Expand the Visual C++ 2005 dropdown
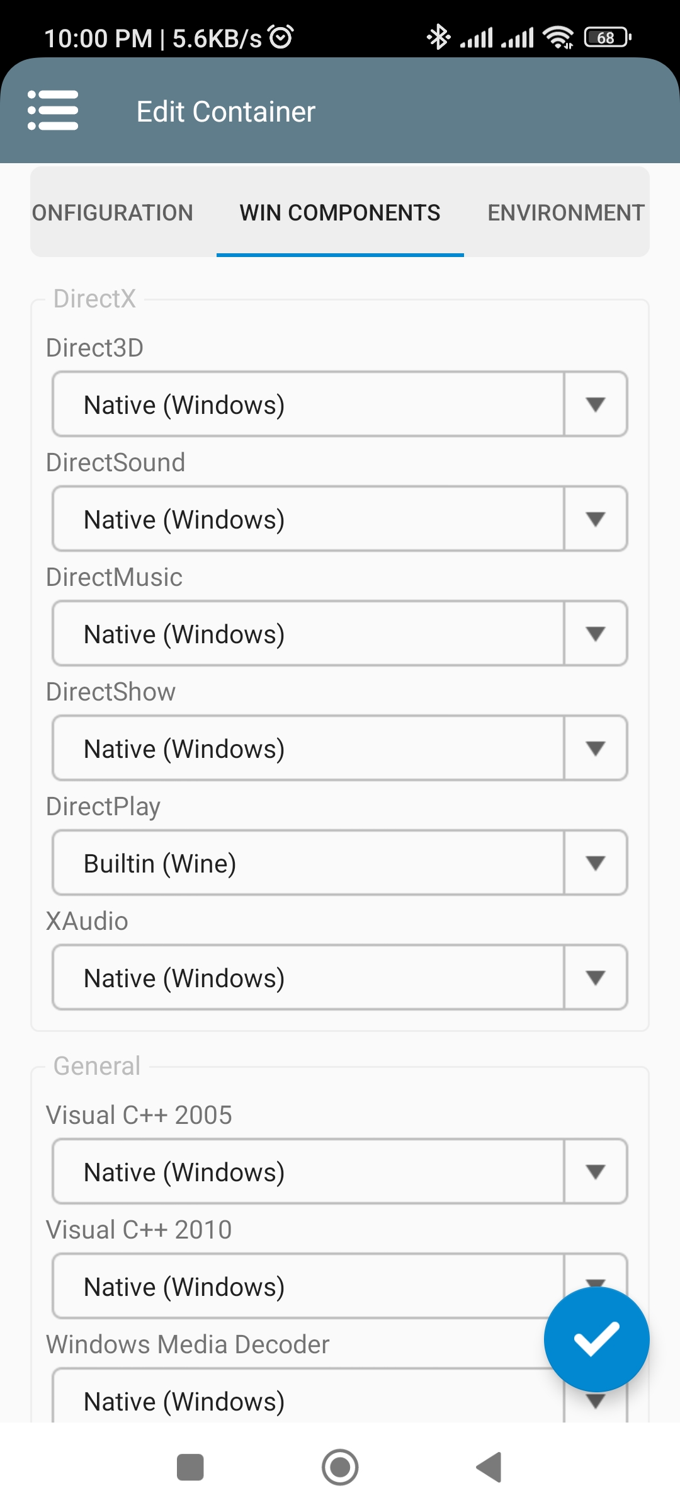680x1512 pixels. click(340, 1172)
